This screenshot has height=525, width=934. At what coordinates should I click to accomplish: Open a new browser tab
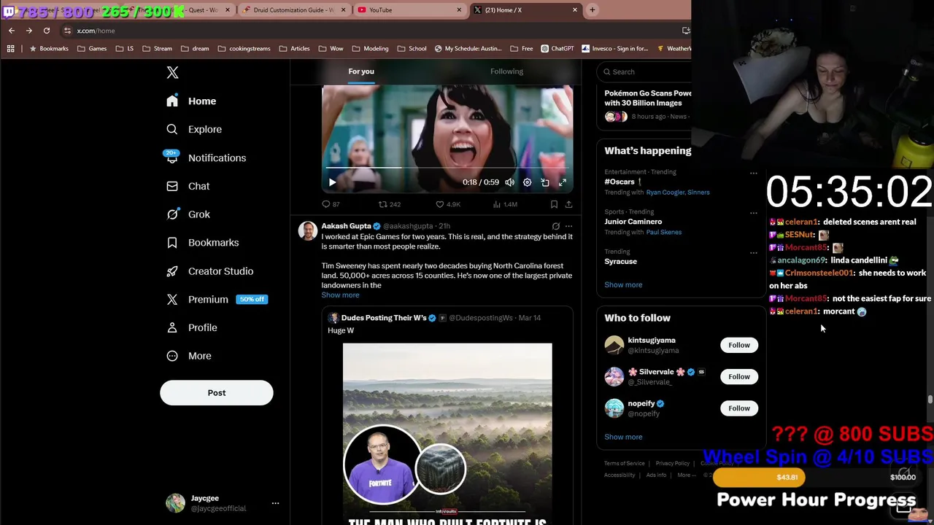(x=593, y=10)
